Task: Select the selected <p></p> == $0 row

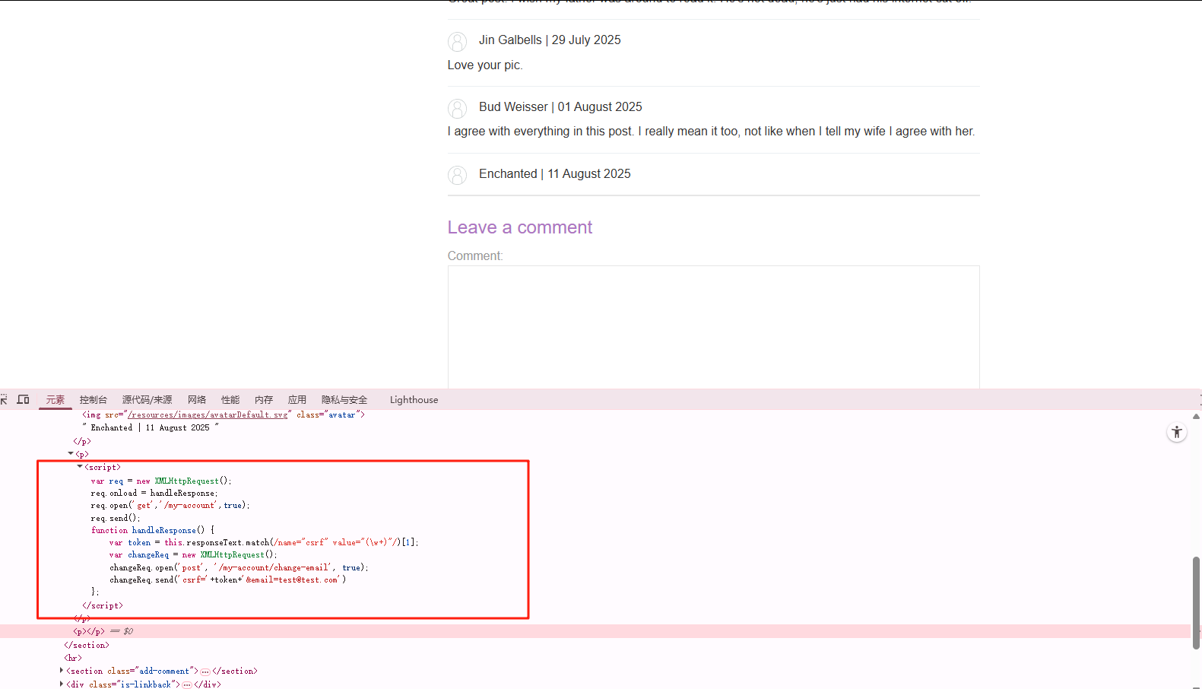Action: coord(595,631)
